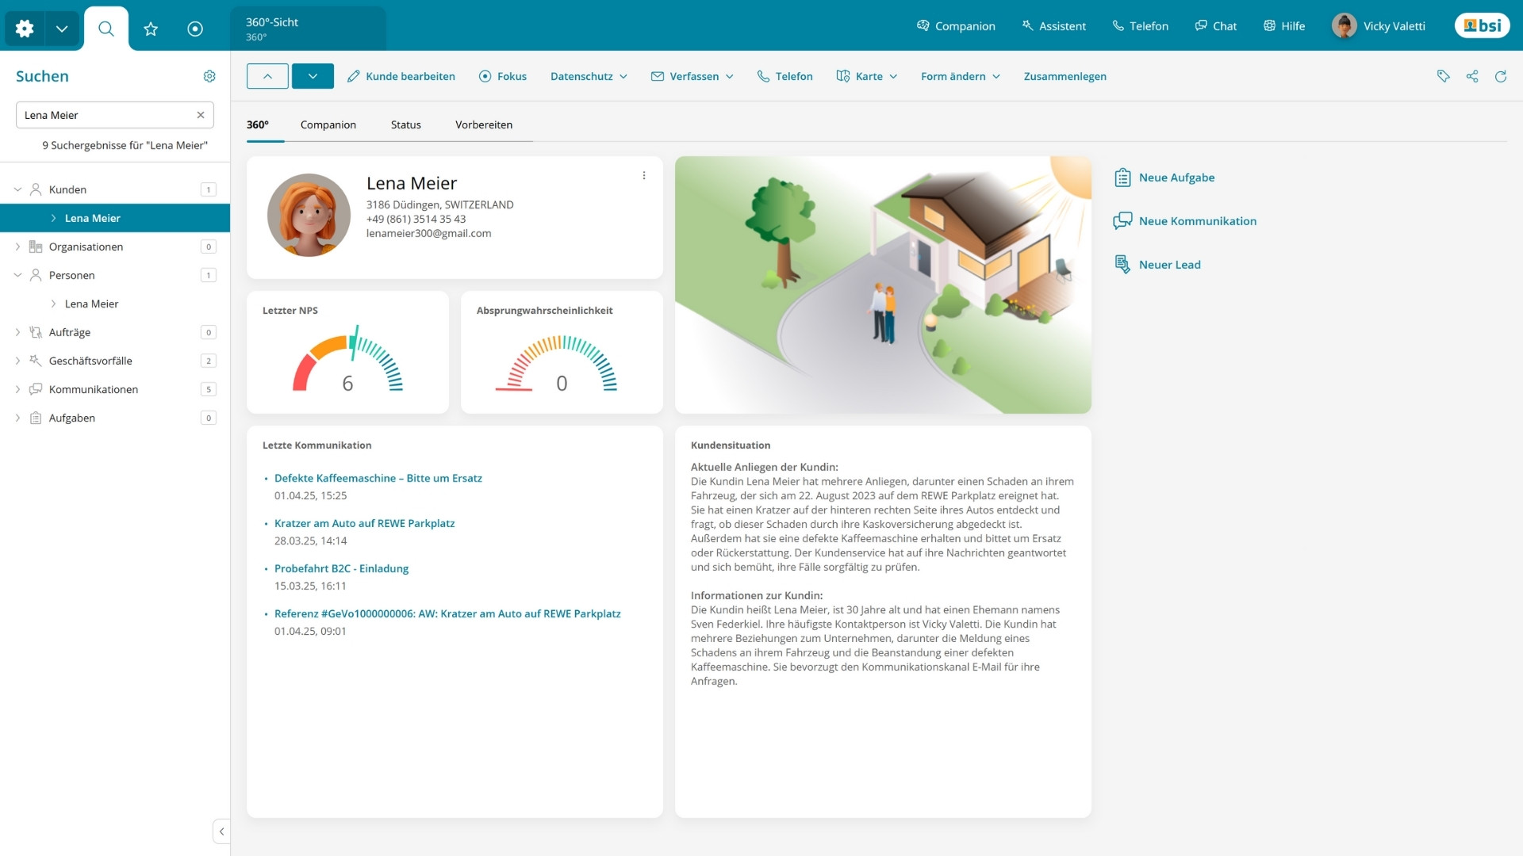Create a task via the Neue Aufgabe icon
The width and height of the screenshot is (1523, 856).
tap(1122, 178)
